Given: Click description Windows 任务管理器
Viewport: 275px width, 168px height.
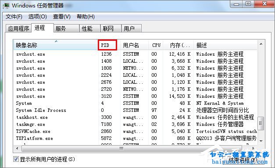Looking at the screenshot, I should [x=220, y=124].
